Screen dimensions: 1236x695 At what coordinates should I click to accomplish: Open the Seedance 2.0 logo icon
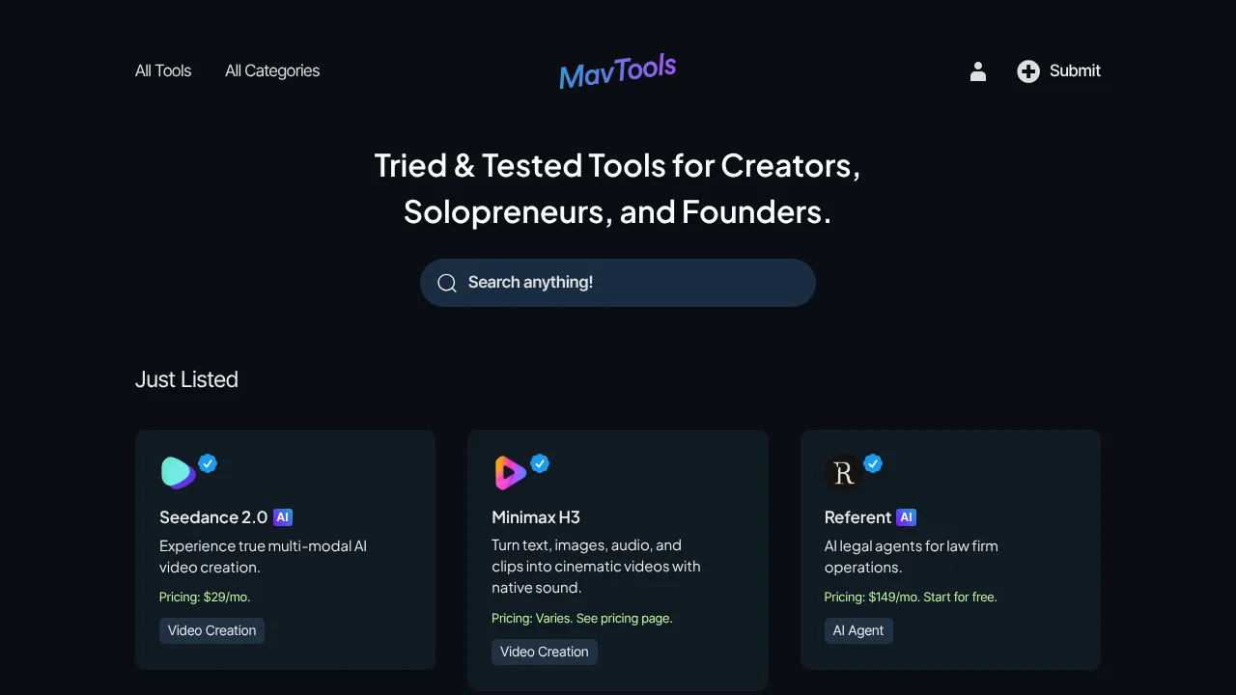tap(178, 472)
